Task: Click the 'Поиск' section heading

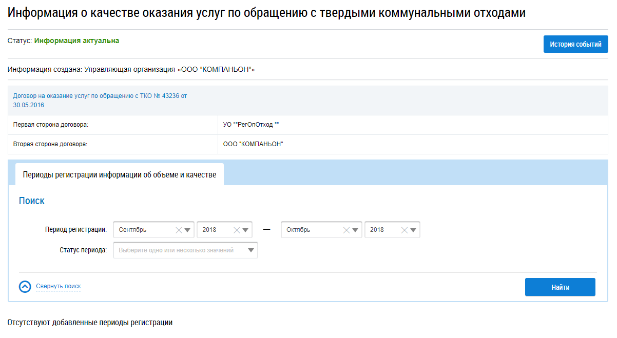Action: pos(32,201)
